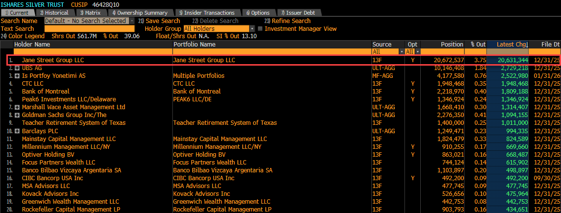This screenshot has width=561, height=213.
Task: Expand the UBS AG holder row
Action: (17, 68)
